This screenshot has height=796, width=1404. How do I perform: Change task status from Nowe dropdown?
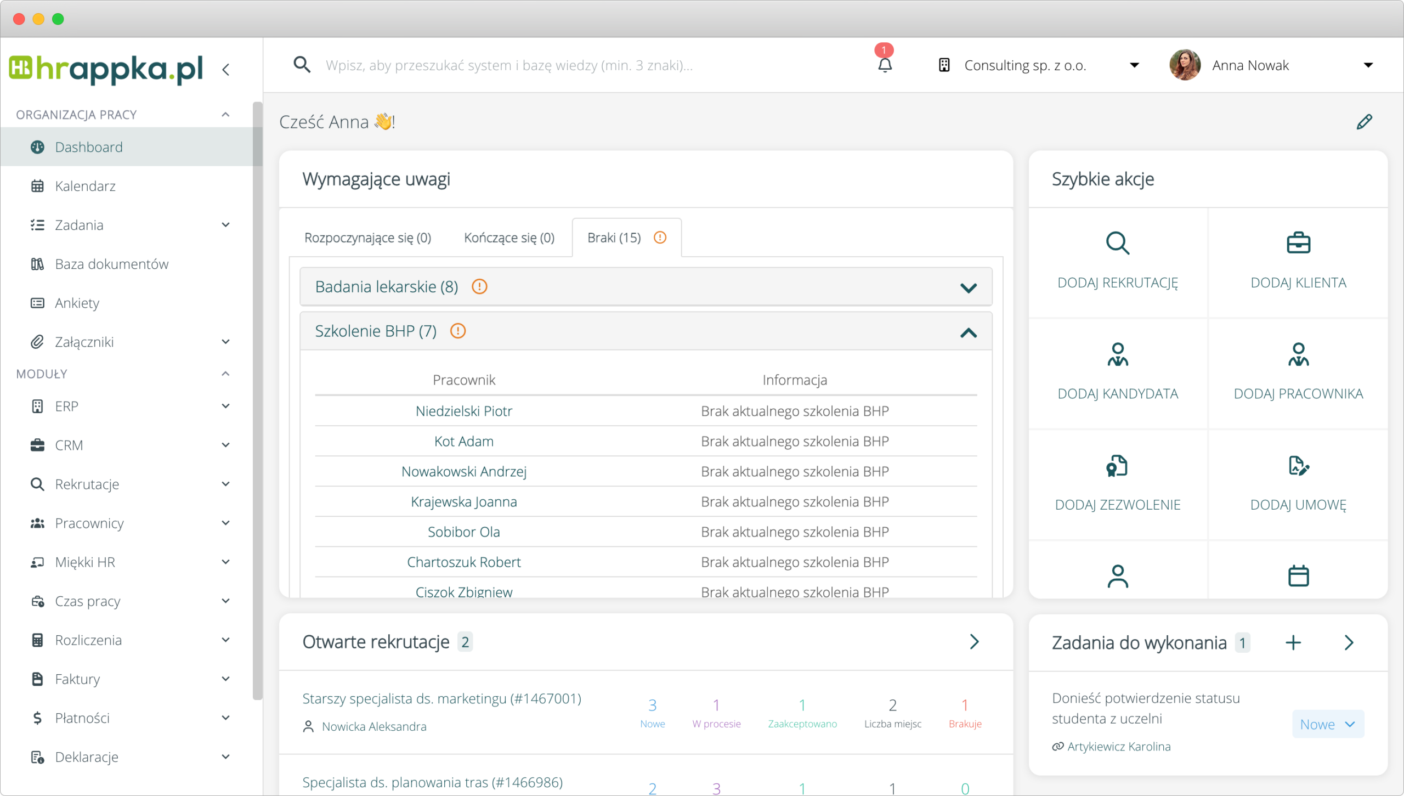point(1328,724)
